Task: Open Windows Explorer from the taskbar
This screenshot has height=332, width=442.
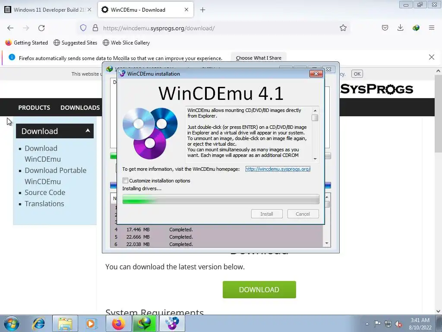Action: tap(65, 323)
